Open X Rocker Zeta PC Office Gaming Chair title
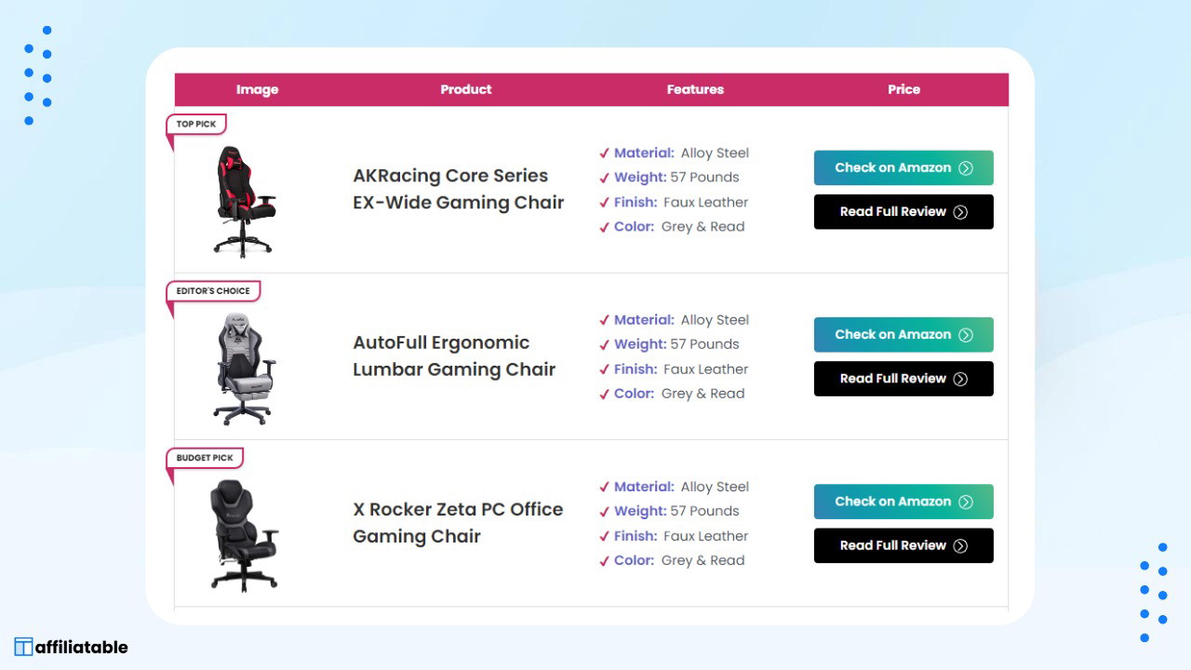 coord(458,522)
